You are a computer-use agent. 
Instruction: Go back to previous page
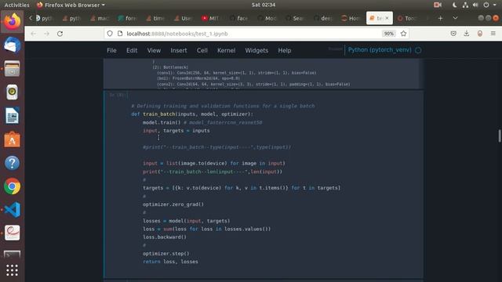click(33, 34)
